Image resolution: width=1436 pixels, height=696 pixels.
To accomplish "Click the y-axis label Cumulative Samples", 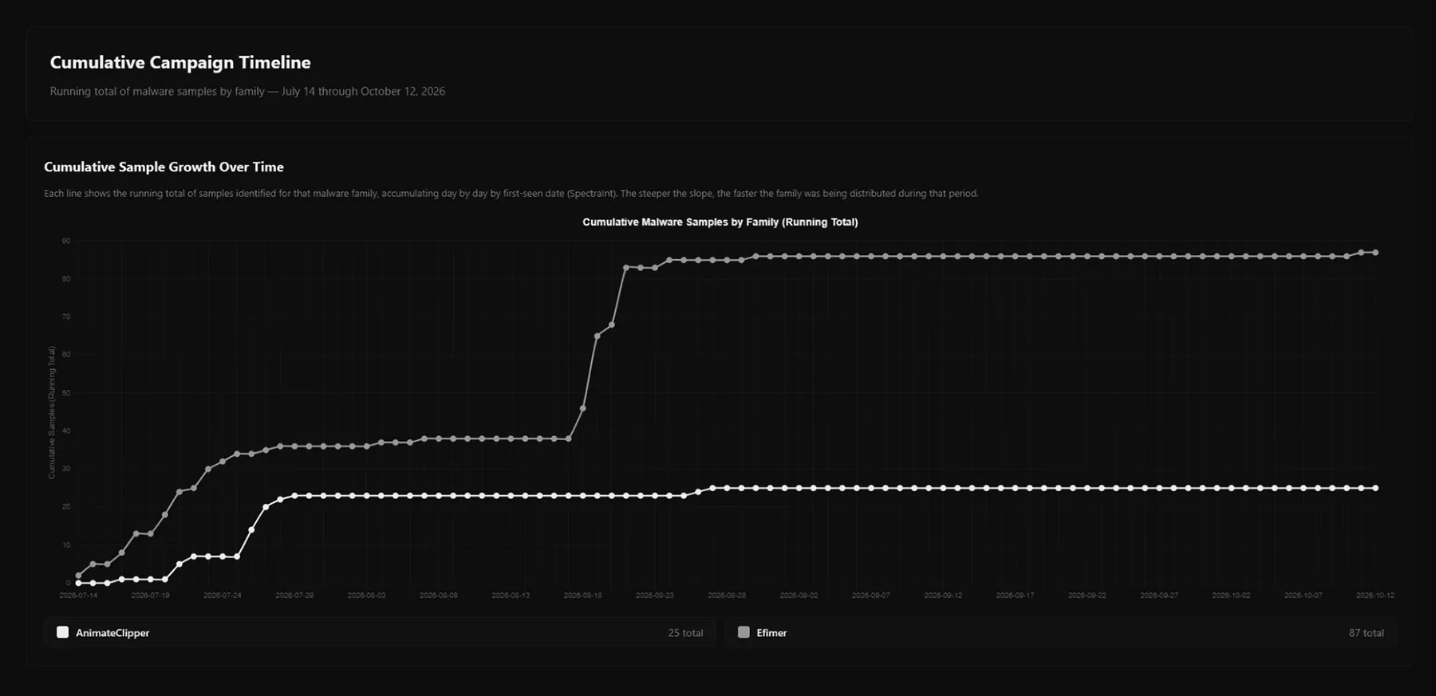I will (52, 412).
